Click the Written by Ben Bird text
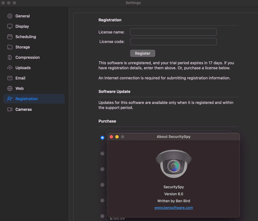 pos(173,201)
